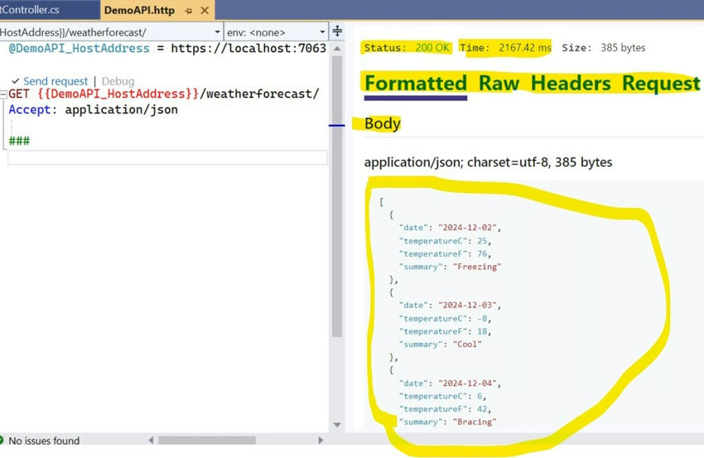Click the editor scroll up arrow
Screen dimensions: 704x458
[337, 48]
